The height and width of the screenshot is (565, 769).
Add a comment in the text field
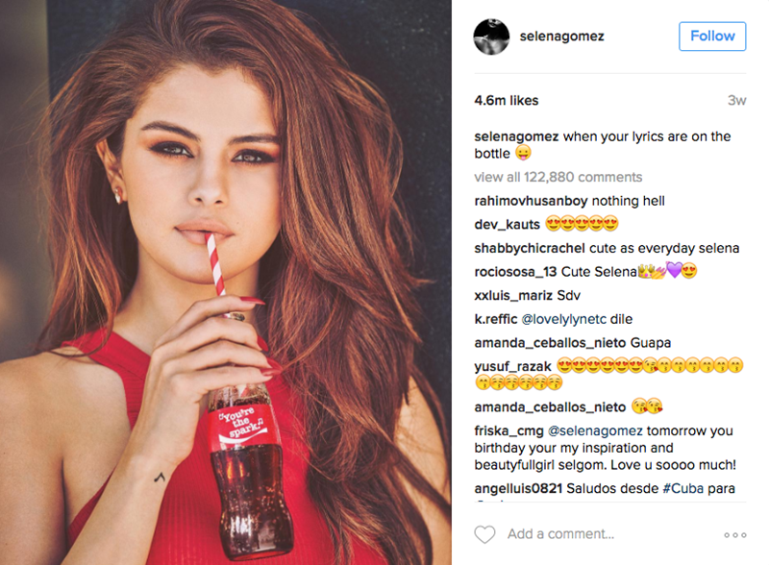coord(560,533)
